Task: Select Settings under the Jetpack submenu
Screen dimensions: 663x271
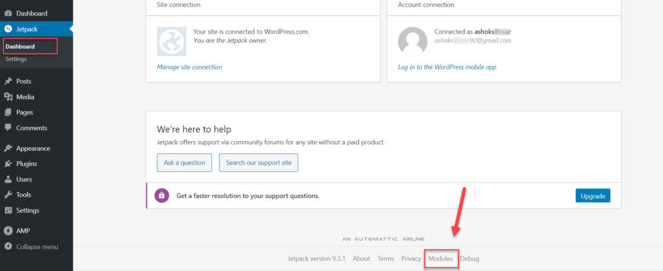Action: [x=16, y=59]
